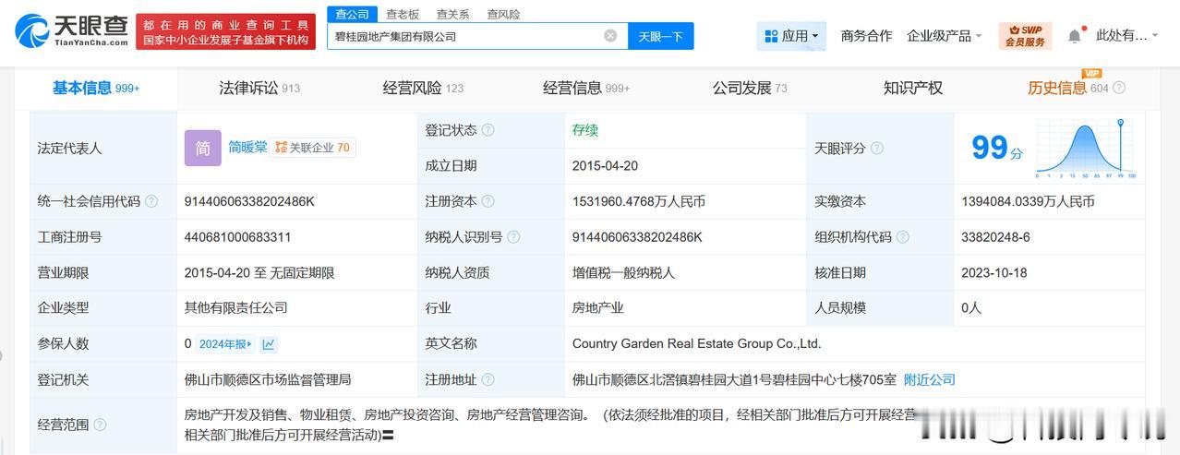Screen dimensions: 1180x455
Task: Click the 天眼评分 distribution curve chart
Action: point(1086,148)
